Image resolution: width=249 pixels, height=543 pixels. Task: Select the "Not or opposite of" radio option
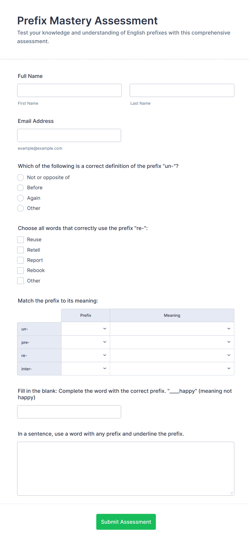point(20,177)
